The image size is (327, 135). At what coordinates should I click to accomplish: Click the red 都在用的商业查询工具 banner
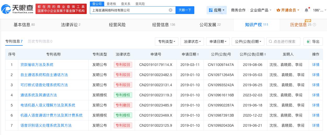coord(61,9)
